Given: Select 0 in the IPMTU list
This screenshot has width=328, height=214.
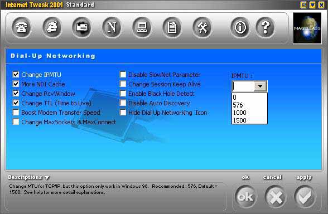Looking at the screenshot, I should tap(249, 98).
